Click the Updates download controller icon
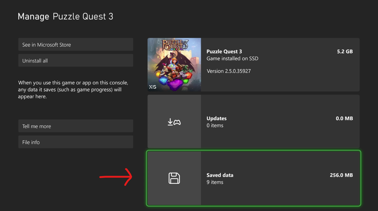378x211 pixels. pos(174,122)
